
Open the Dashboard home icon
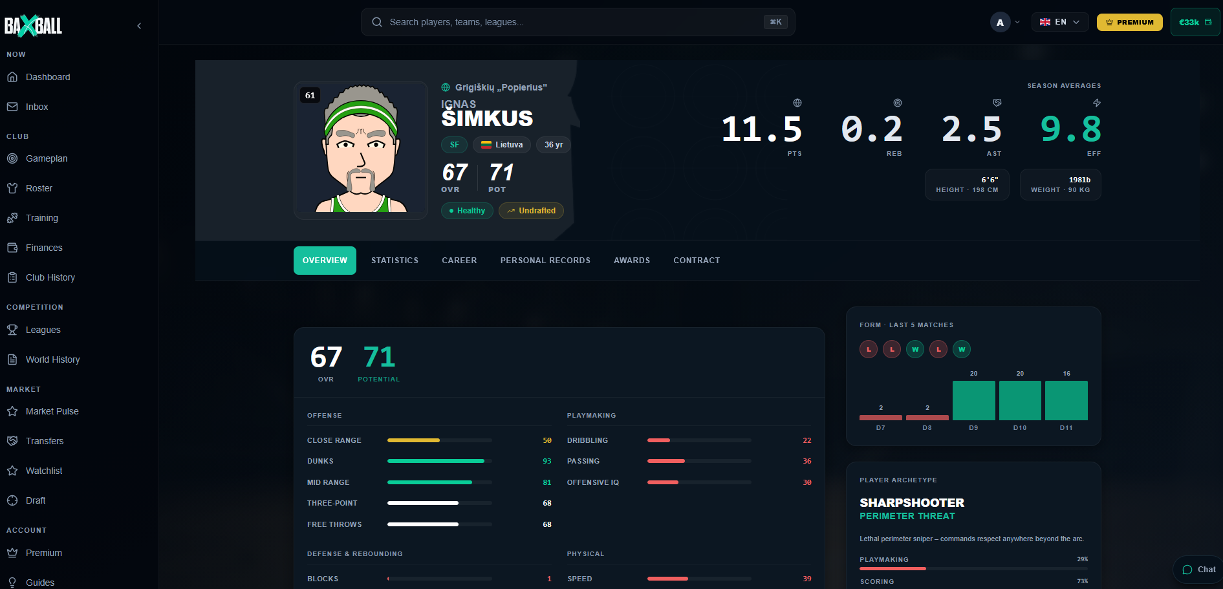(12, 77)
